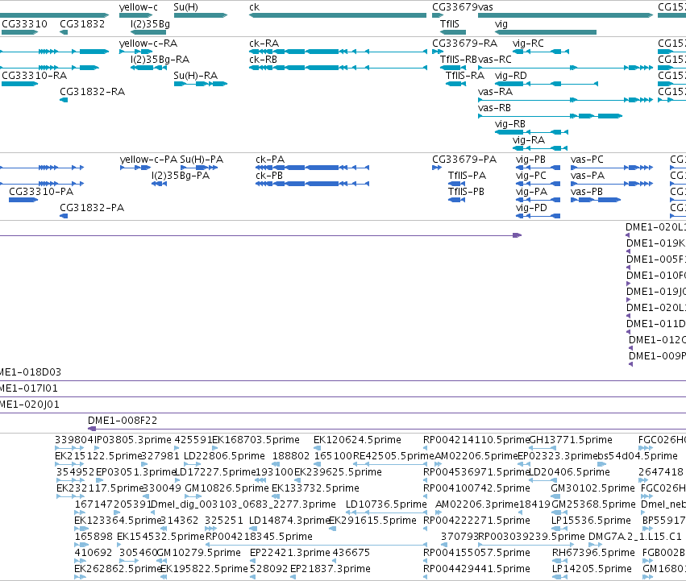
Task: Click the CG33310 gene label
Action: 24,23
